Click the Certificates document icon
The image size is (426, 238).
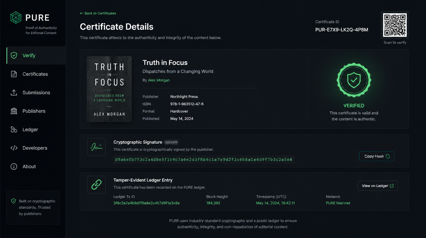[14, 74]
